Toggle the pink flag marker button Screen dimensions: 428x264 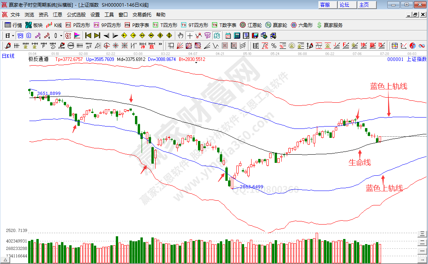[77, 36]
